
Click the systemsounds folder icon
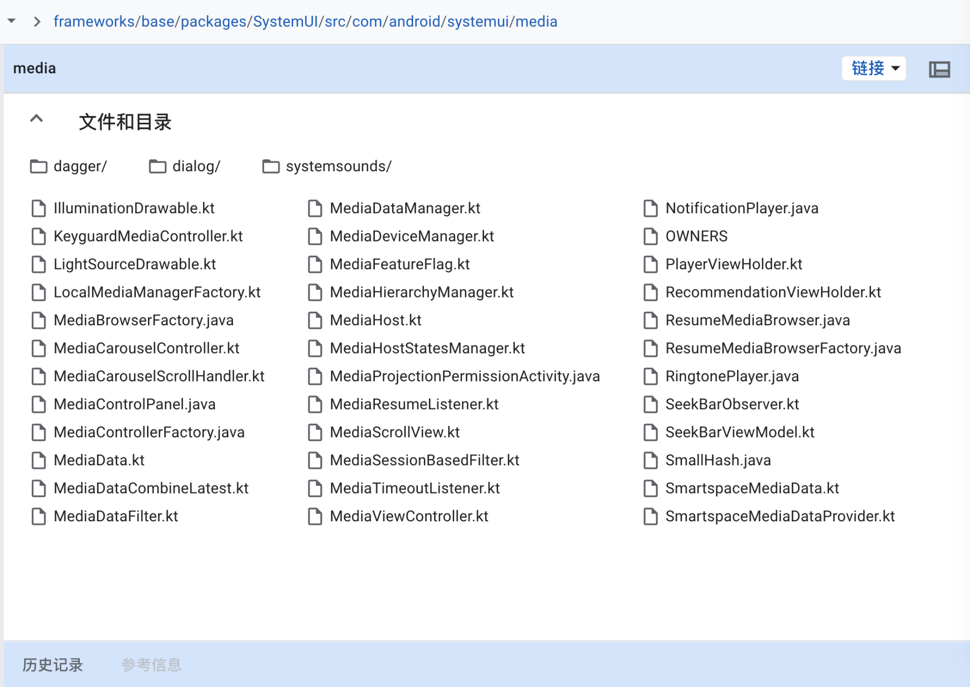[x=271, y=166]
